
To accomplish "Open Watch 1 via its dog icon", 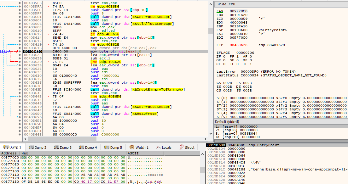I will click(132, 147).
